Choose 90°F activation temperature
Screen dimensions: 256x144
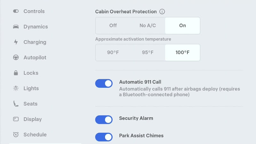point(113,52)
